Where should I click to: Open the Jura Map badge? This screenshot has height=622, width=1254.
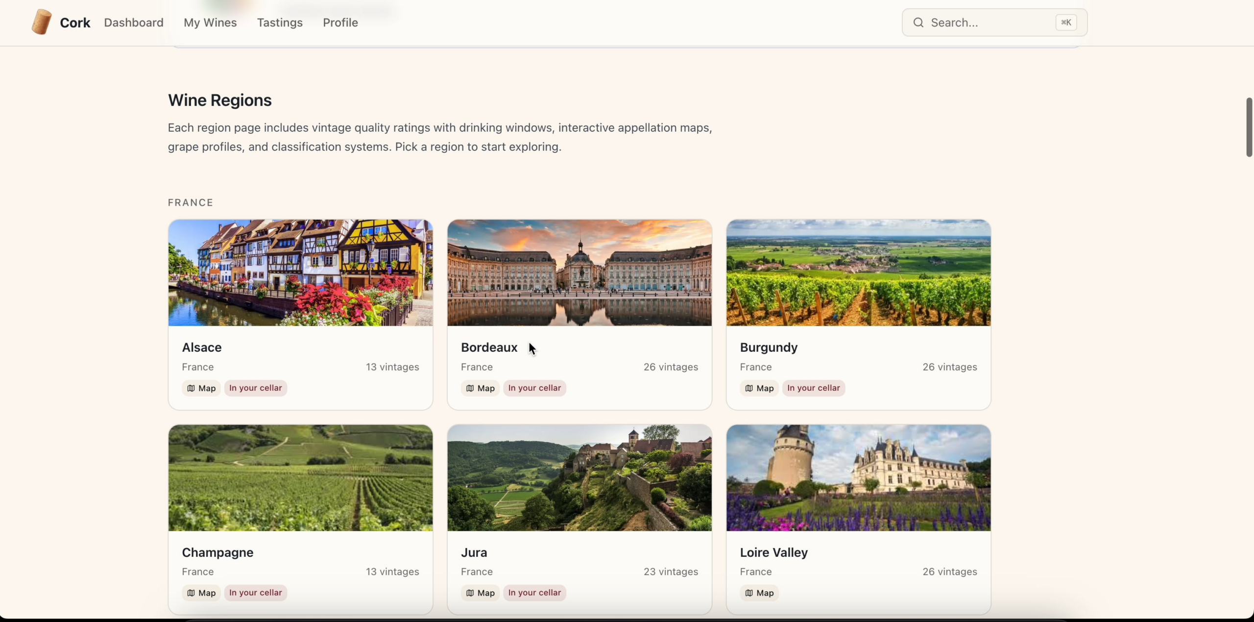pos(480,593)
